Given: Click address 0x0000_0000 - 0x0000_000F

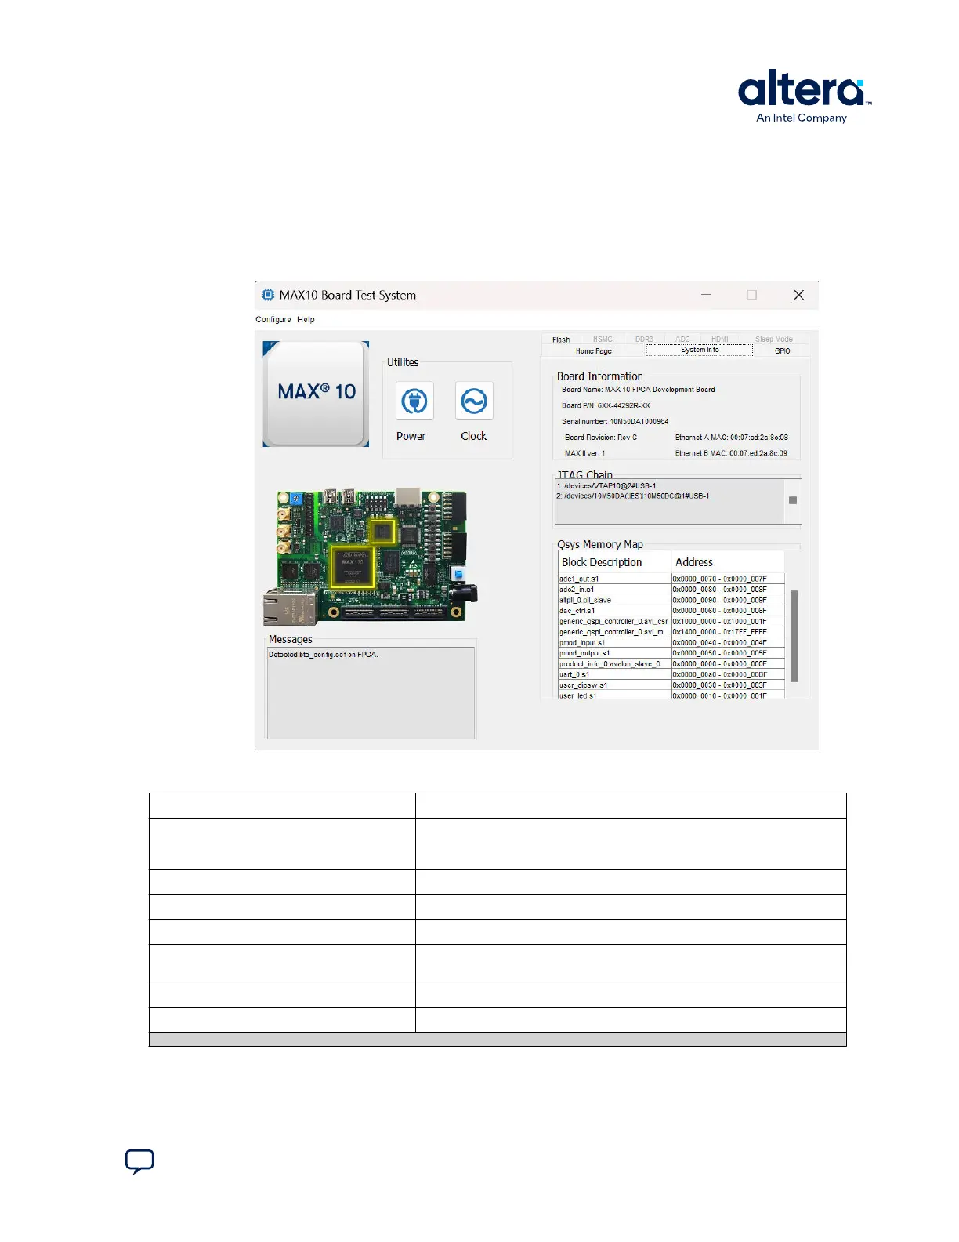Looking at the screenshot, I should tap(719, 663).
